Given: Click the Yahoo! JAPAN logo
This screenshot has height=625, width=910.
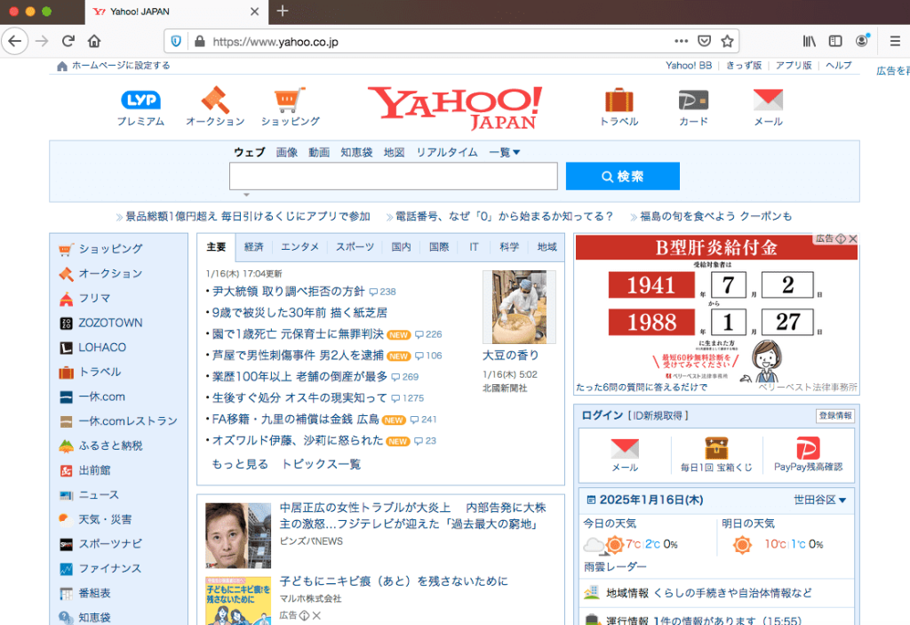Looking at the screenshot, I should pyautogui.click(x=456, y=108).
